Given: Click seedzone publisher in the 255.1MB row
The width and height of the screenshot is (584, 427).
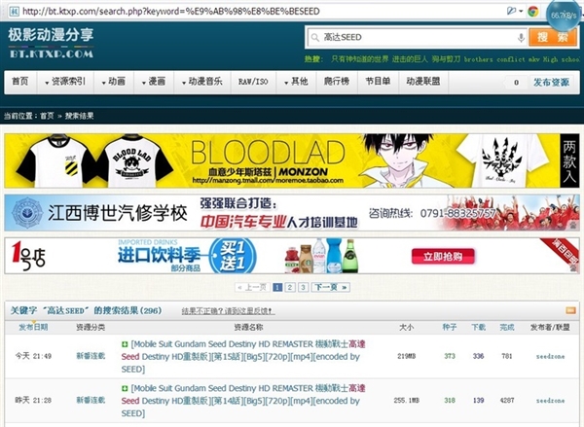Looking at the screenshot, I should pyautogui.click(x=550, y=401).
